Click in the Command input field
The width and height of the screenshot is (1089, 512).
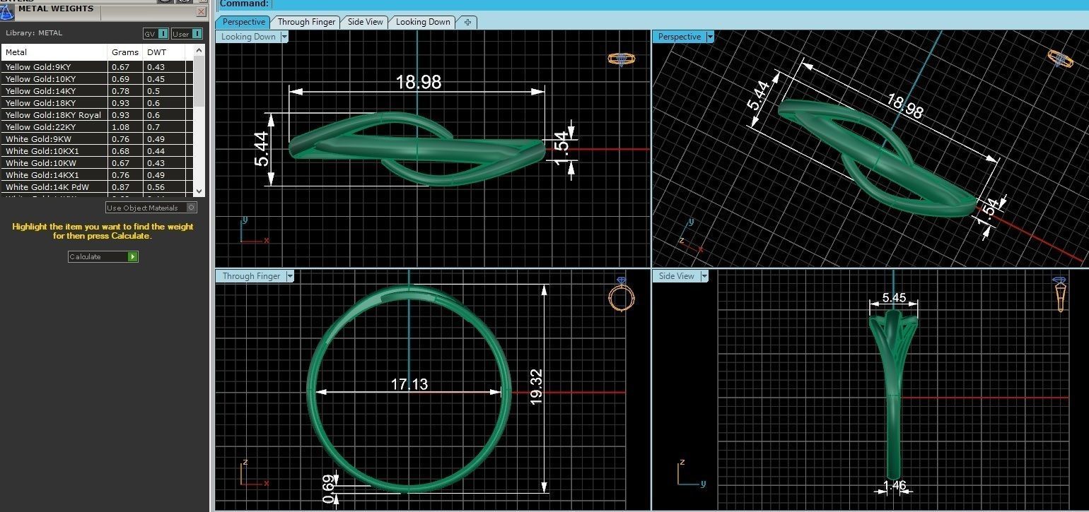[679, 4]
